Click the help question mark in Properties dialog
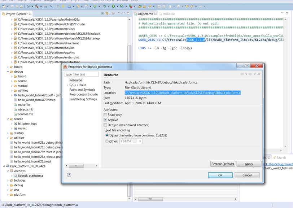 (69, 175)
